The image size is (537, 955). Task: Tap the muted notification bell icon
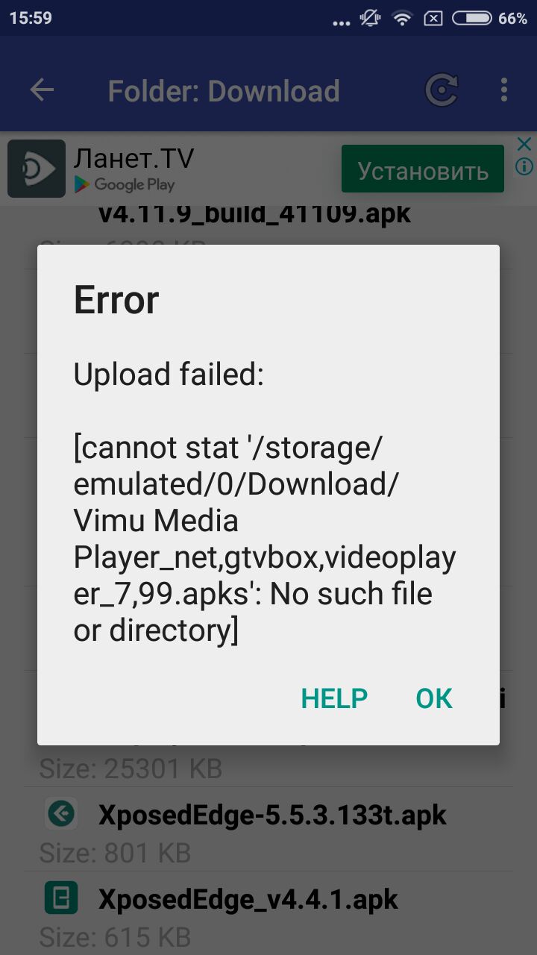coord(370,19)
